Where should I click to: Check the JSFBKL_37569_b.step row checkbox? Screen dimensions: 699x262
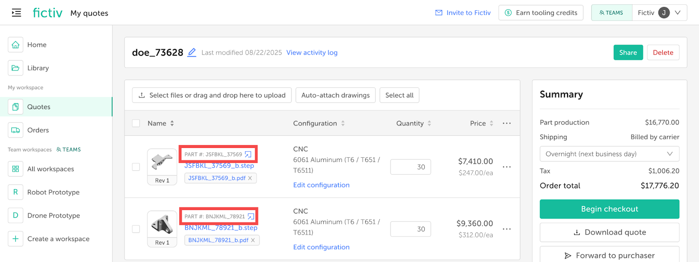pos(136,167)
